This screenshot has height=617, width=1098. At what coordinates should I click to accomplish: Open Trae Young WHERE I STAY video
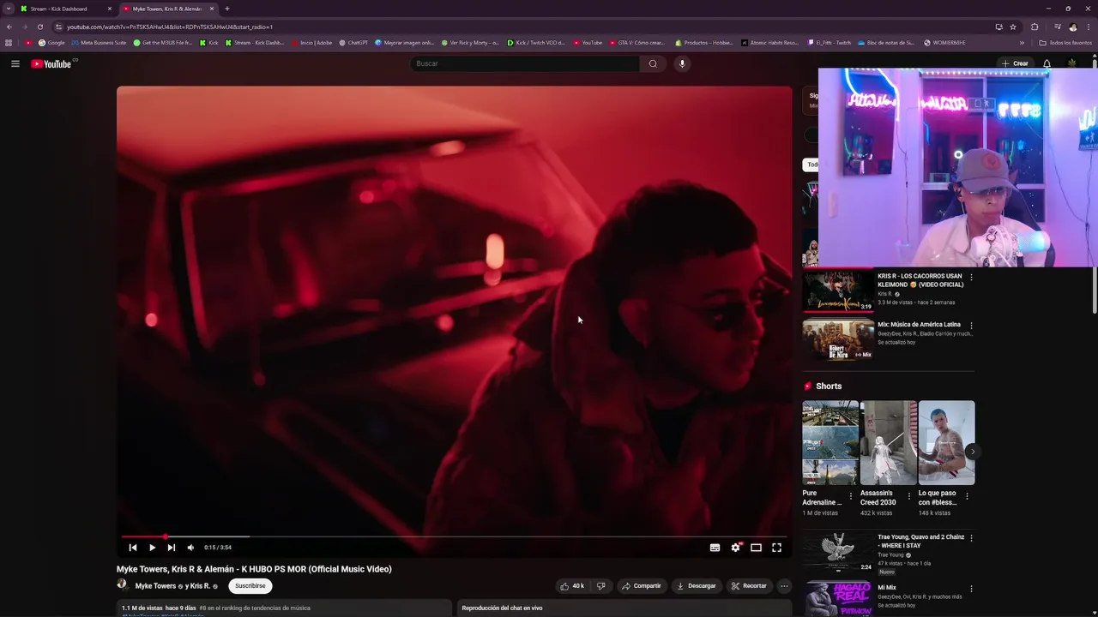(838, 553)
